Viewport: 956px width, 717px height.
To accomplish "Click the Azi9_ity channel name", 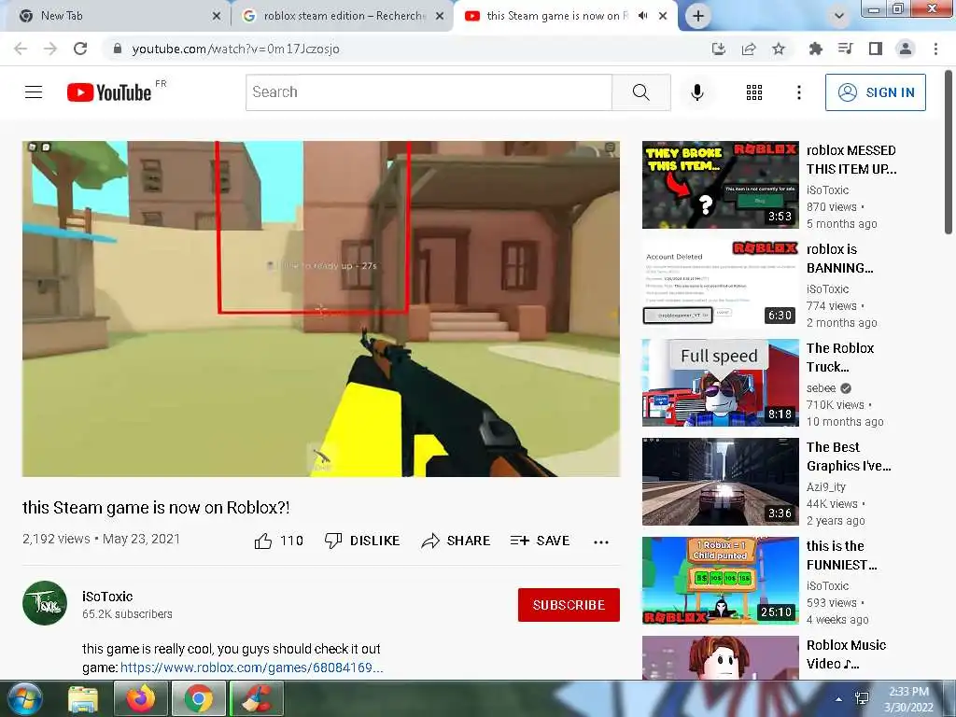I will [826, 487].
